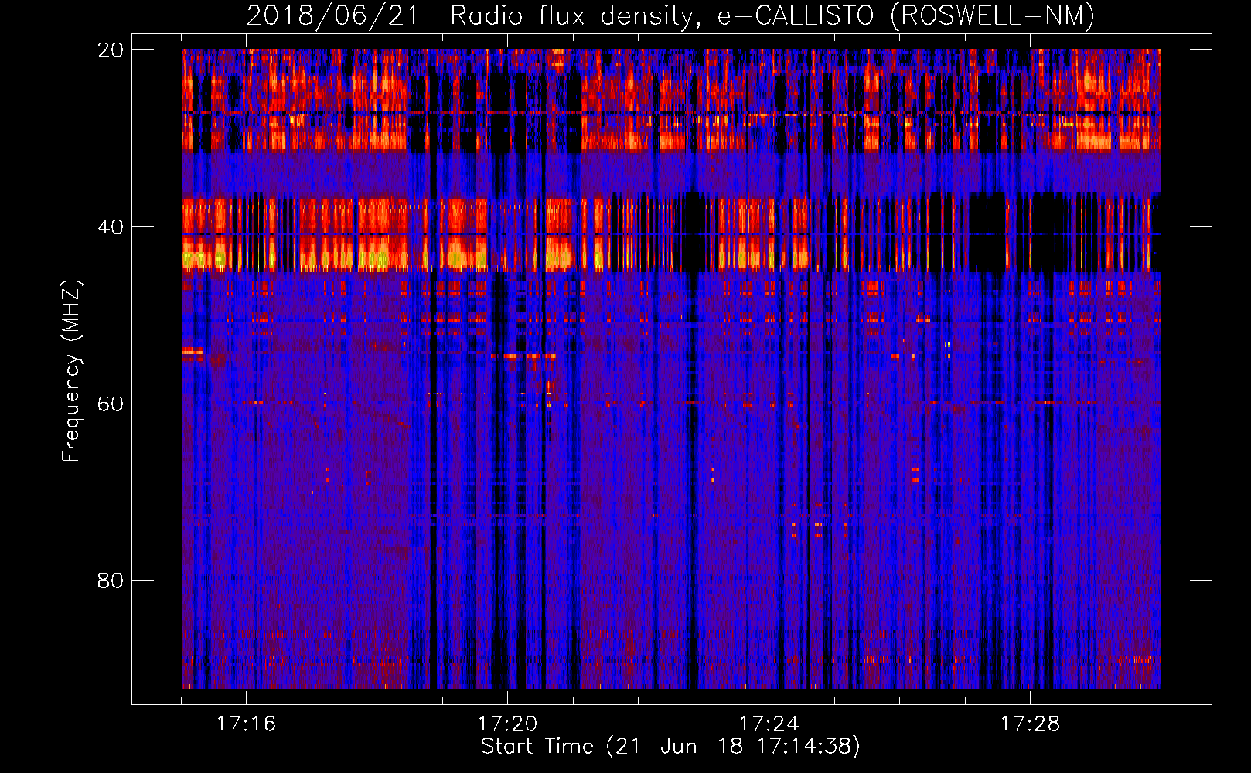
Task: Click the time tick label '17:16'
Action: (x=246, y=724)
